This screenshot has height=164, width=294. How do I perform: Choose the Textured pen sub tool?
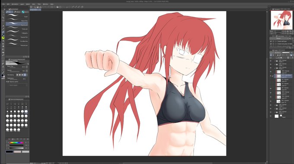[17, 44]
